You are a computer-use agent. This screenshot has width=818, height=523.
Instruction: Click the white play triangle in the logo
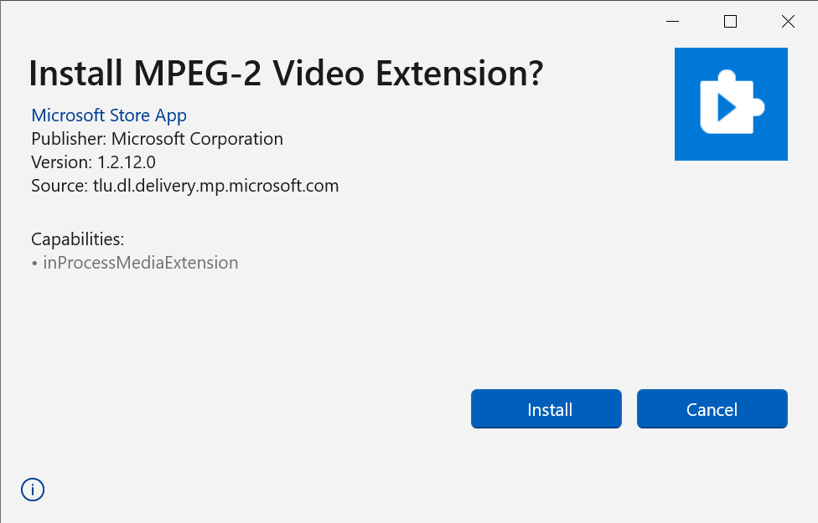(x=727, y=106)
